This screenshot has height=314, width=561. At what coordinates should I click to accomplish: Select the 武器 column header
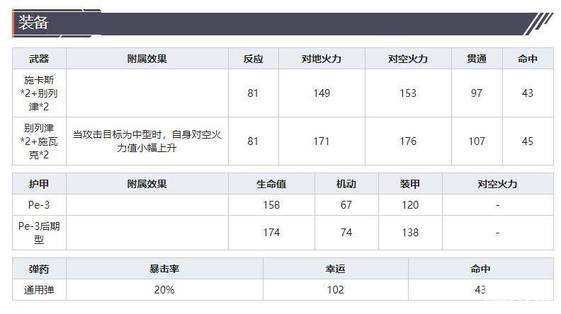point(39,59)
